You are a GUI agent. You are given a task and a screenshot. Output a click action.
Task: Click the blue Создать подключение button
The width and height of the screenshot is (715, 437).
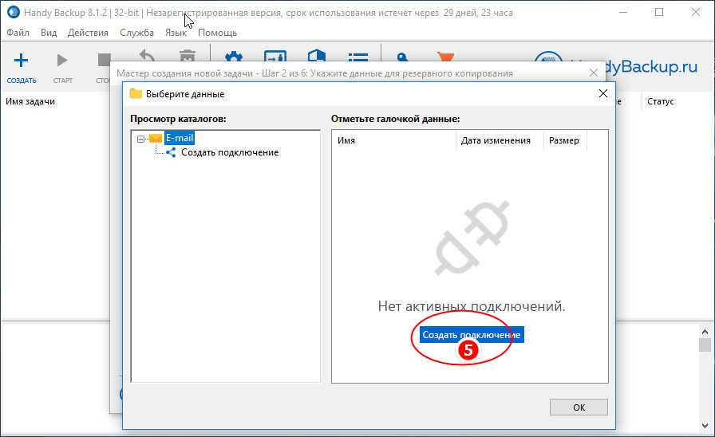click(471, 335)
